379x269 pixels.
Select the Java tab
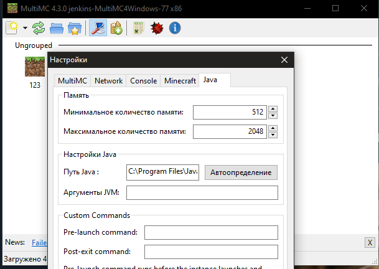coord(215,80)
